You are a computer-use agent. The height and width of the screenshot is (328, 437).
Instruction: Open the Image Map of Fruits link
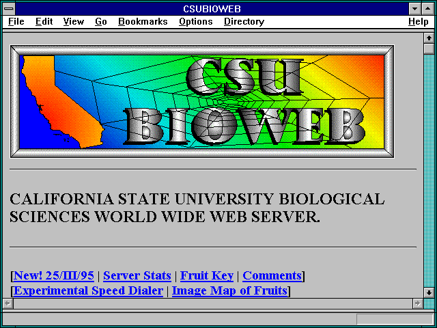tap(229, 290)
